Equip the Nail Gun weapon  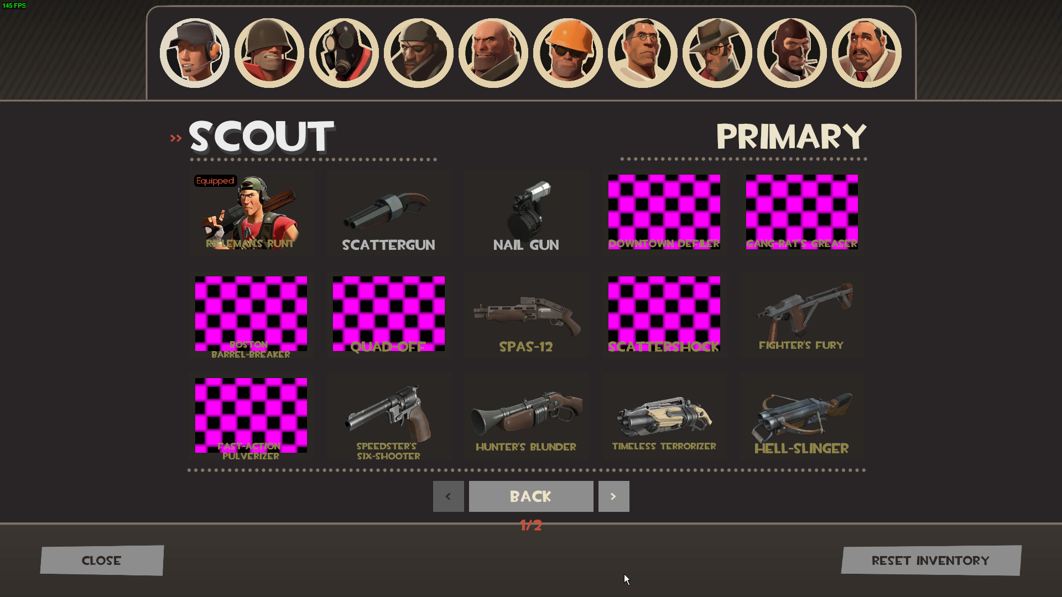tap(526, 213)
